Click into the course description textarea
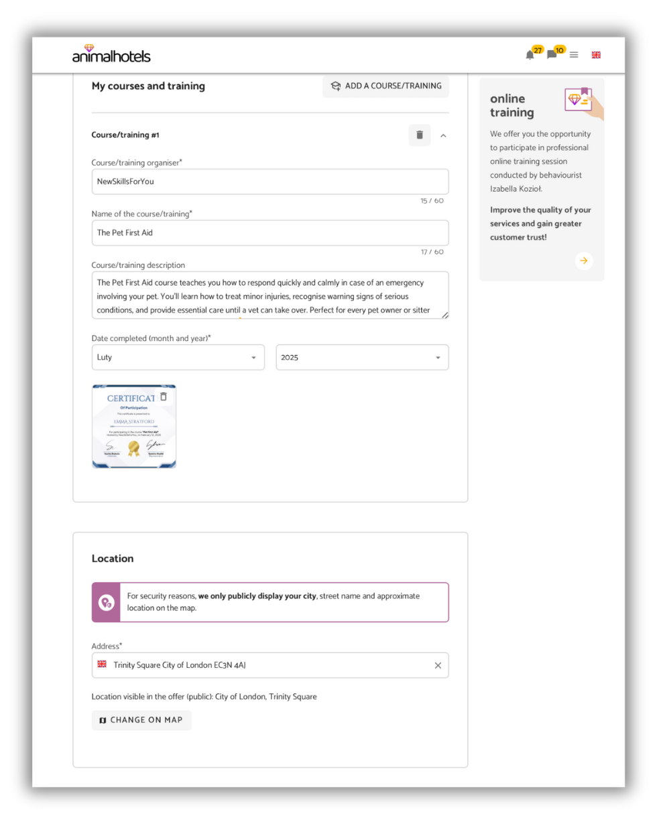This screenshot has height=824, width=657. click(270, 295)
